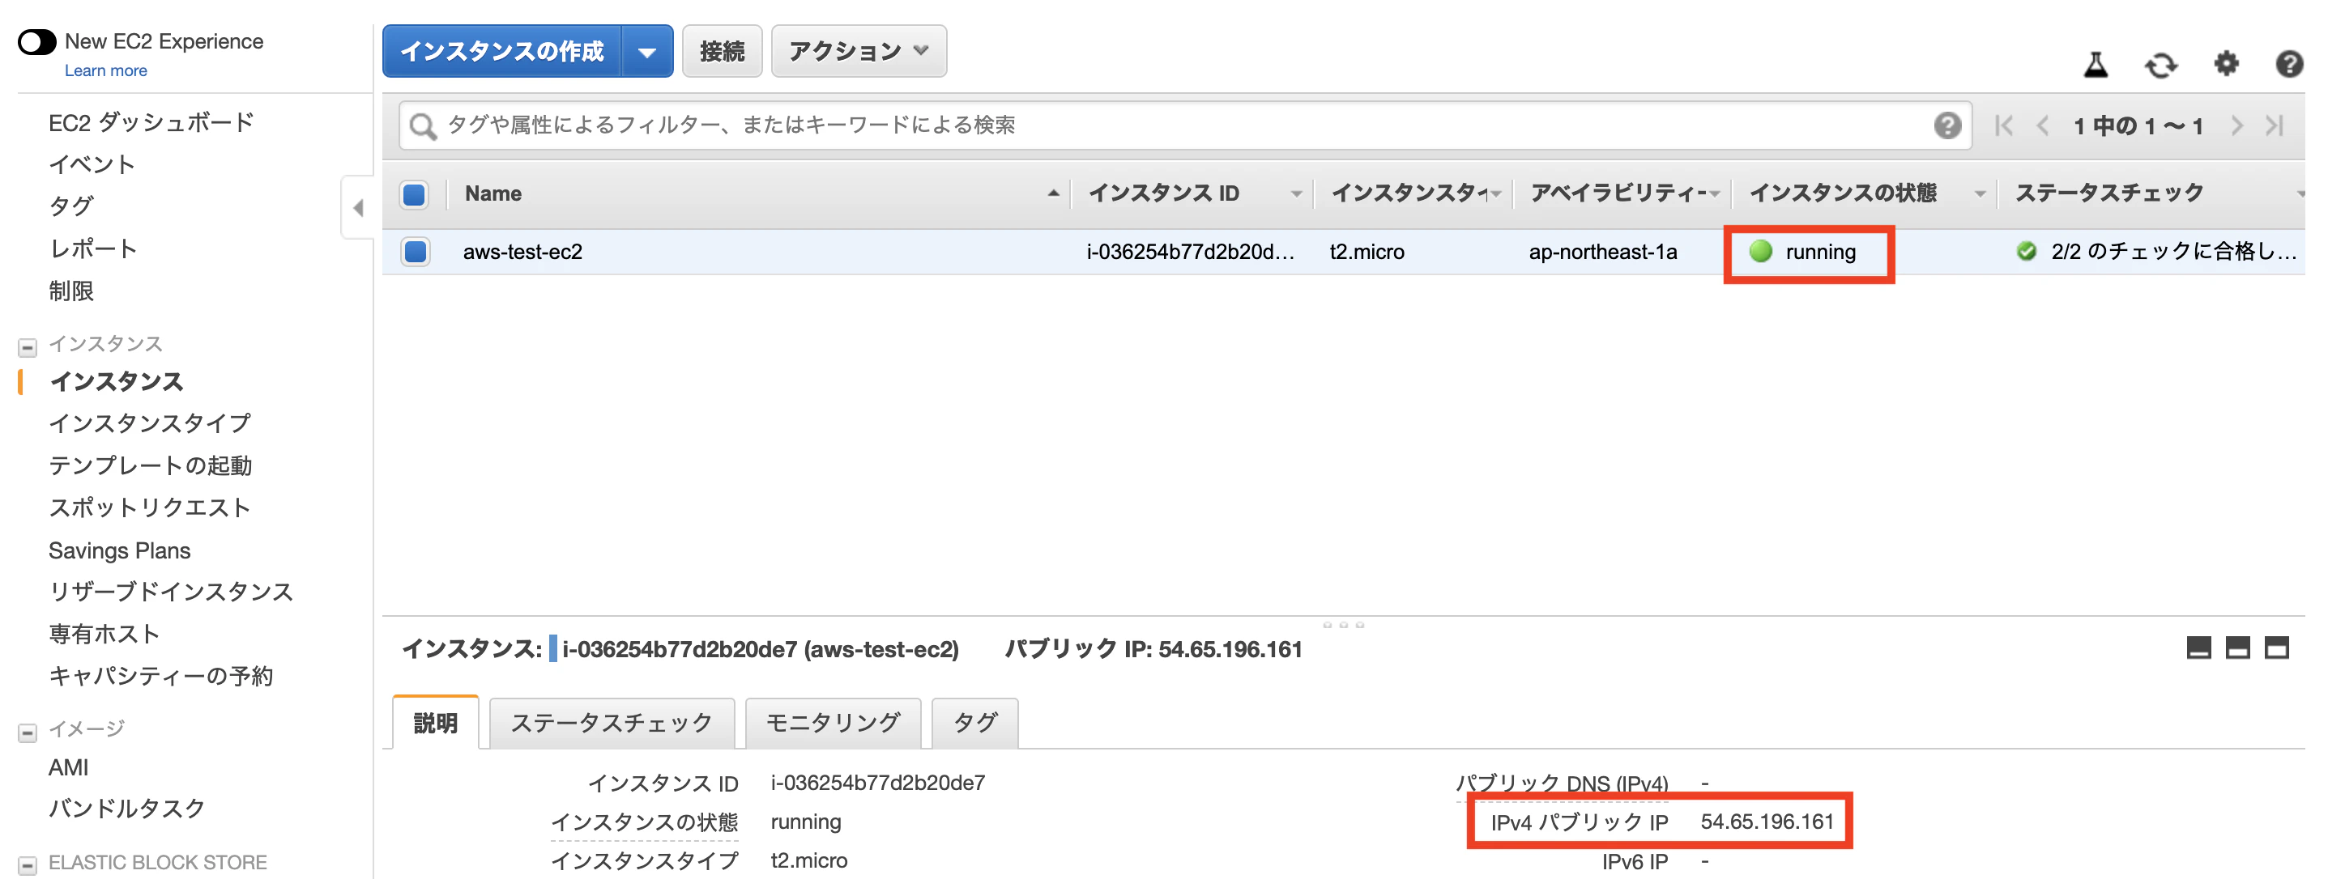Go to the previous page of results
Image resolution: width=2328 pixels, height=879 pixels.
tap(2042, 125)
